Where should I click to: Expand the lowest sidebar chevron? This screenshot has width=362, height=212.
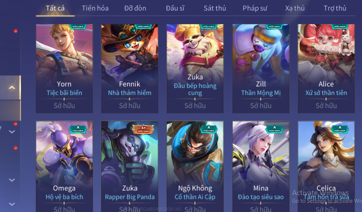click(x=12, y=204)
